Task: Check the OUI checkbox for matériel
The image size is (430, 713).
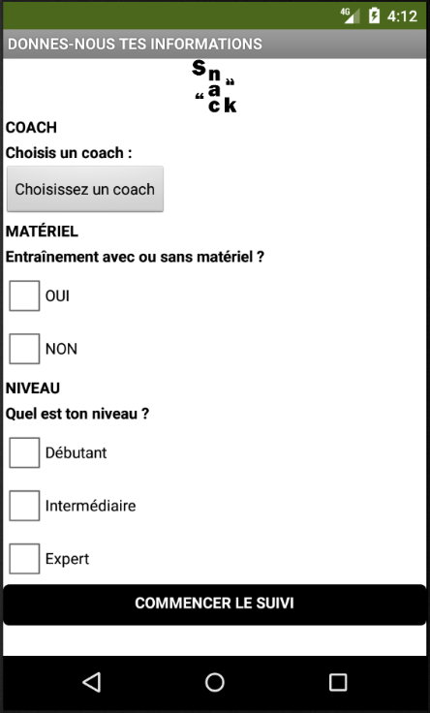Action: [x=24, y=295]
